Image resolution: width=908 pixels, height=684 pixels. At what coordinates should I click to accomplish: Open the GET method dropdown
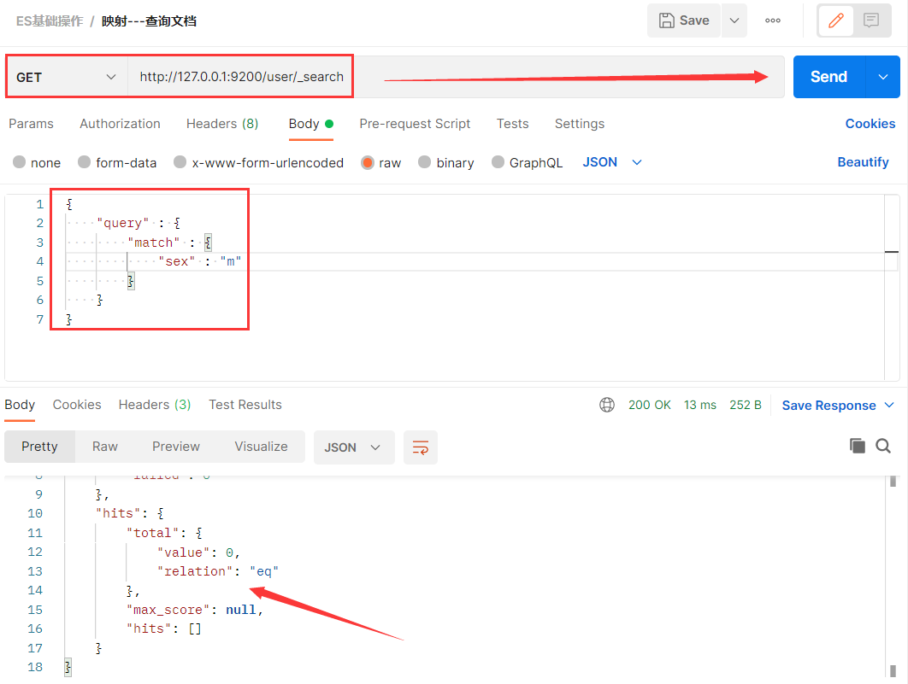click(66, 77)
